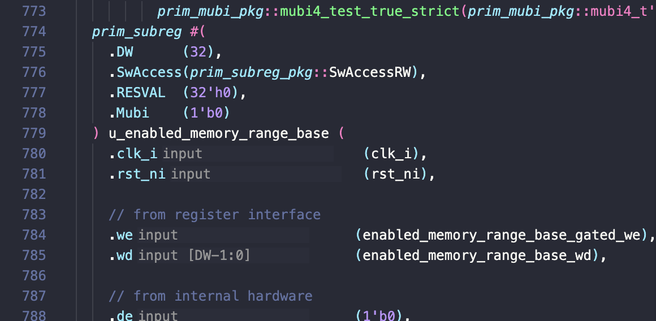Click the input inlay hint beside .rst_ni
This screenshot has height=321, width=656.
pyautogui.click(x=191, y=174)
